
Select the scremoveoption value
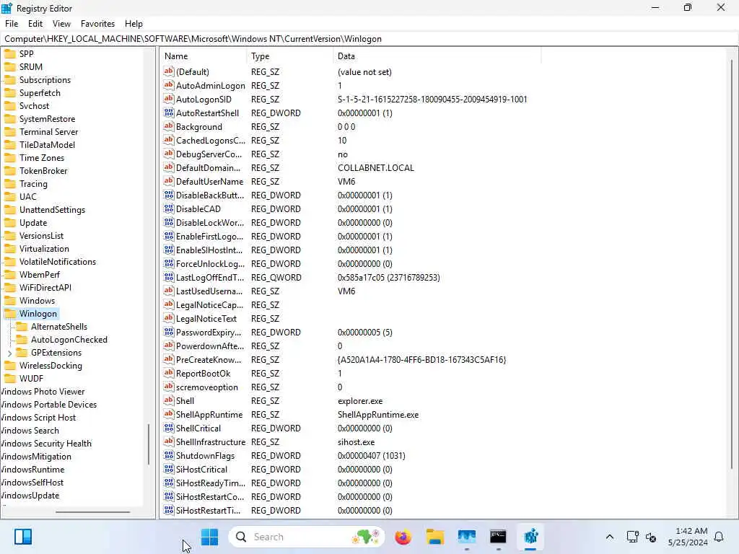pyautogui.click(x=207, y=387)
